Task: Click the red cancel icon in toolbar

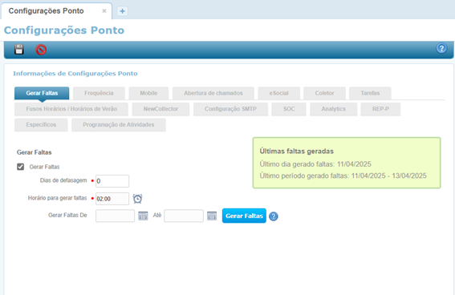Action: (x=41, y=50)
